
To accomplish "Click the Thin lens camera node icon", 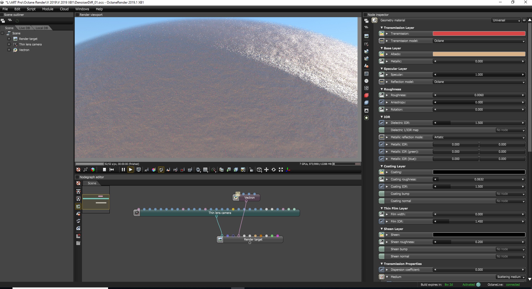I will (x=137, y=213).
